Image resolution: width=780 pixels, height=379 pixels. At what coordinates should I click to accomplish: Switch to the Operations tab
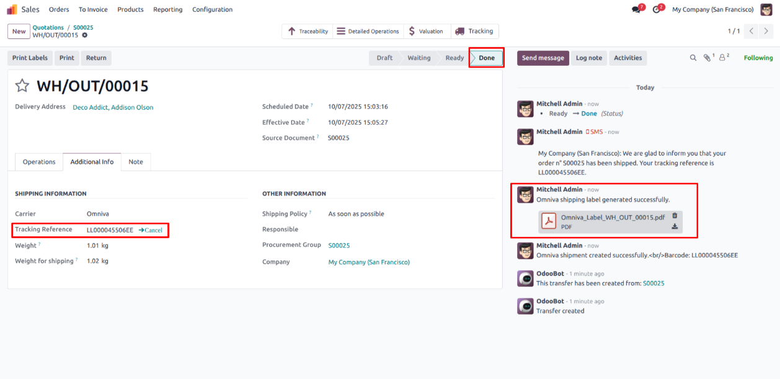(x=39, y=162)
